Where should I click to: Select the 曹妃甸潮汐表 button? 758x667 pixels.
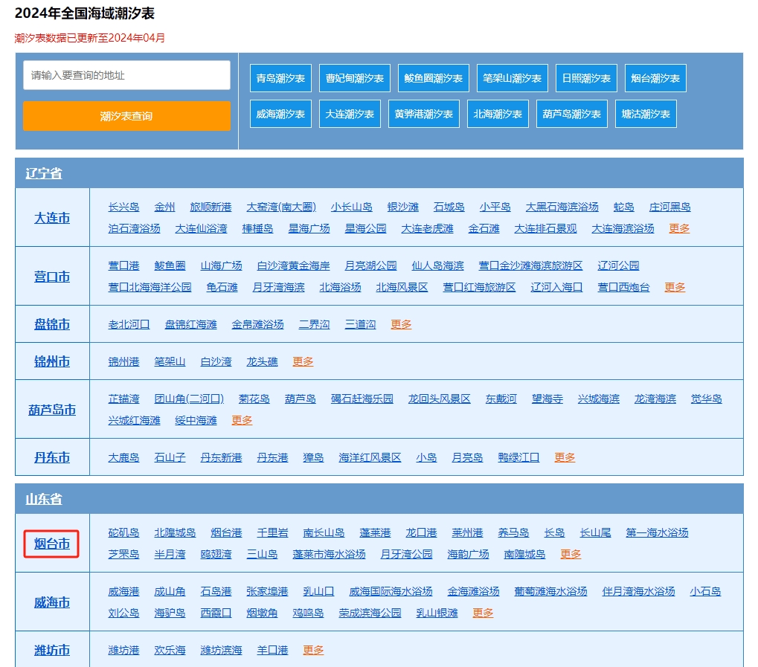point(355,78)
